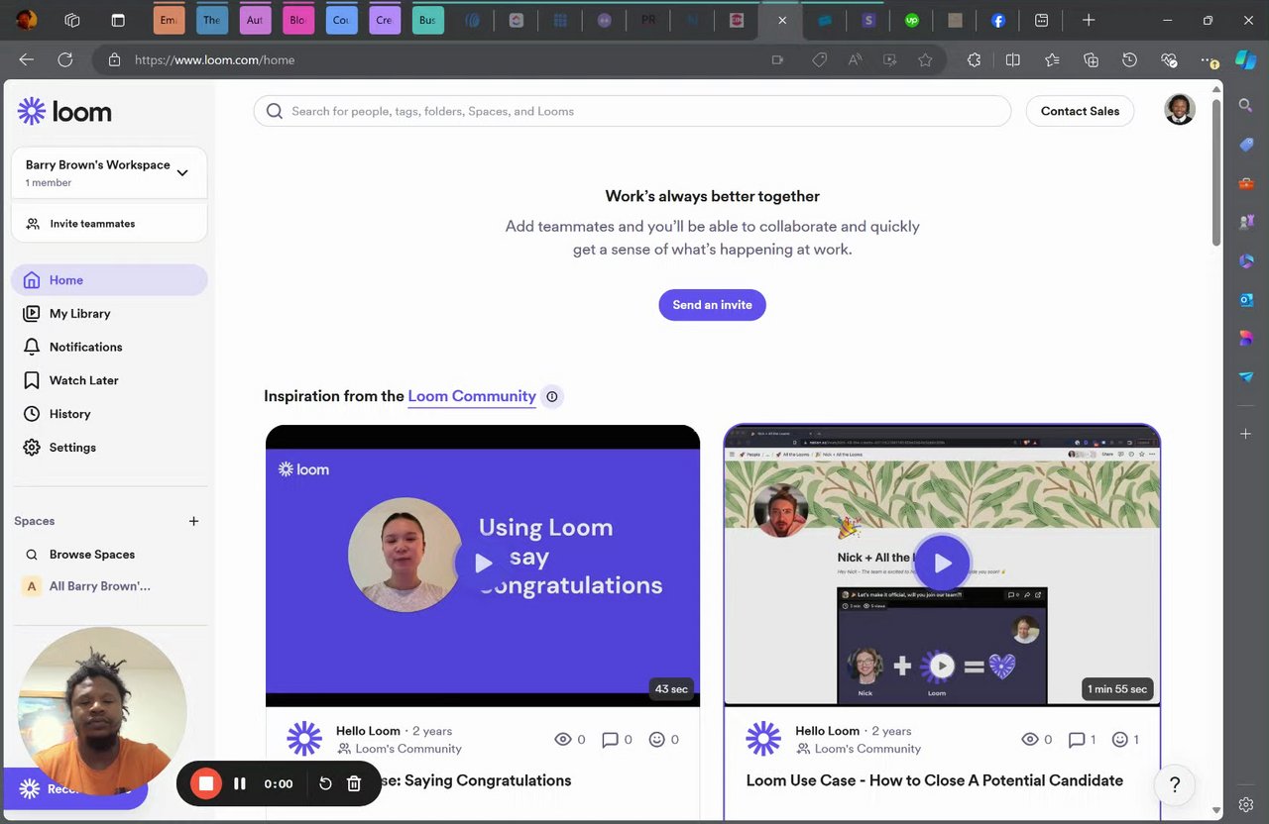Focus the Loom search field
This screenshot has width=1269, height=824.
pos(633,111)
